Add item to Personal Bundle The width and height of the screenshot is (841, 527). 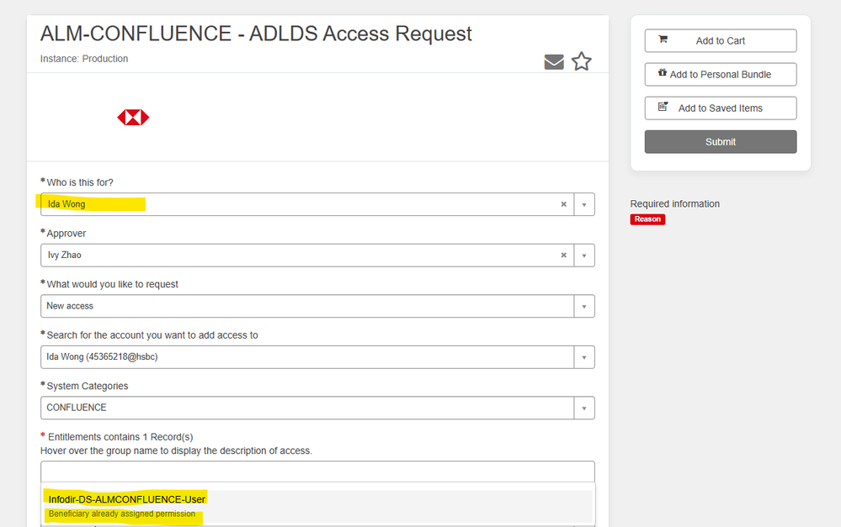721,75
